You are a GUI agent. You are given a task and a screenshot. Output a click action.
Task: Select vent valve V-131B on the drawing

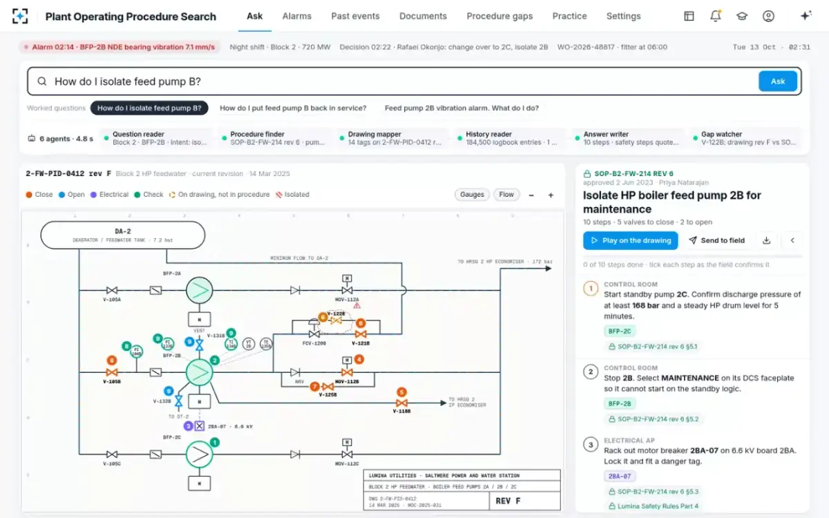tap(199, 345)
